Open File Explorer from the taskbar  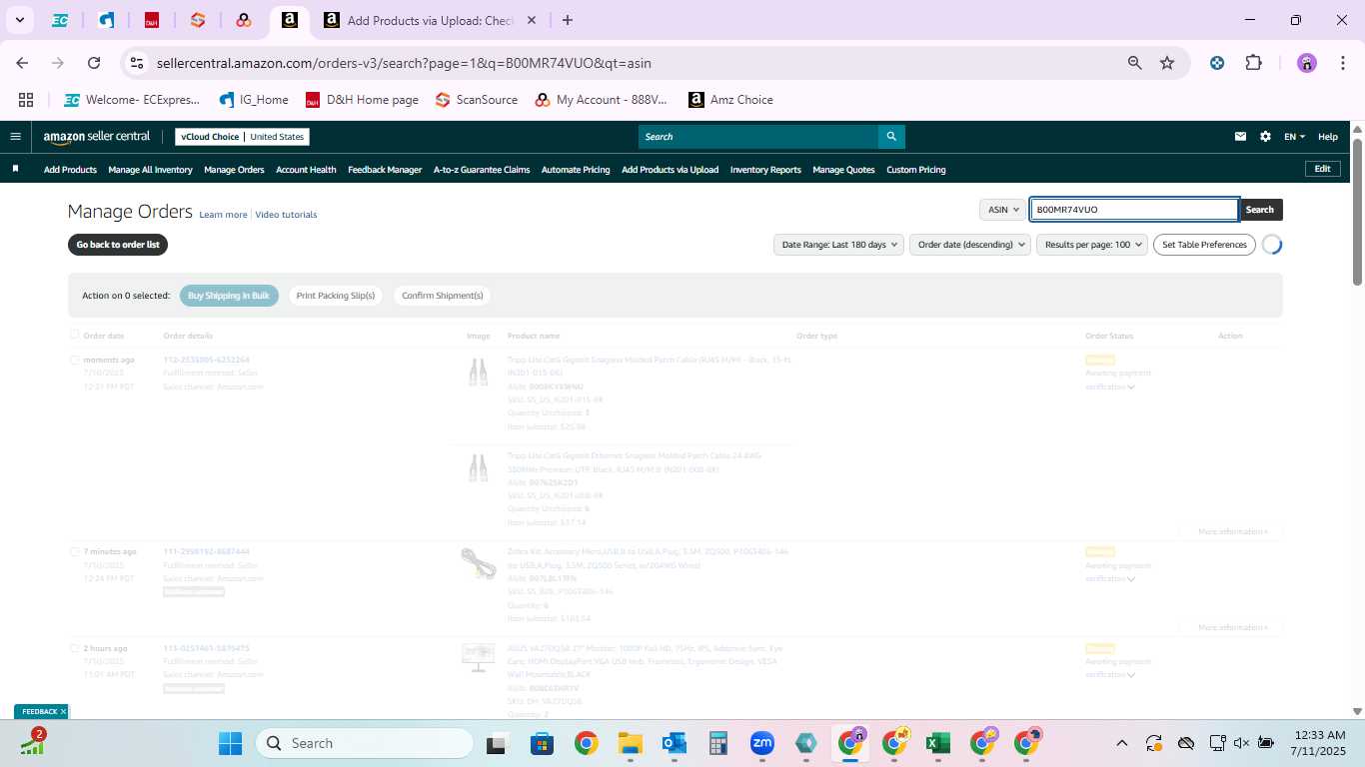coord(630,743)
